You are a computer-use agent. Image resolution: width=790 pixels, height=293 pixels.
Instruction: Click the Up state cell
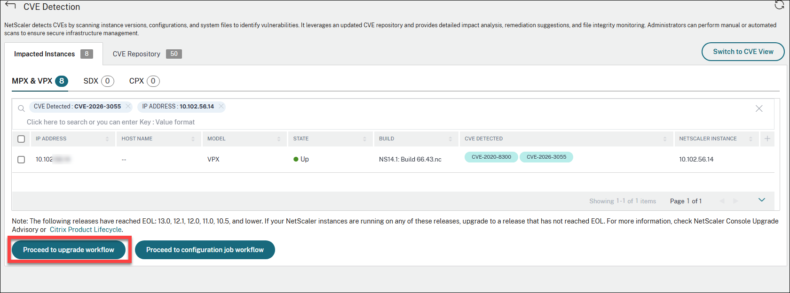pos(301,159)
